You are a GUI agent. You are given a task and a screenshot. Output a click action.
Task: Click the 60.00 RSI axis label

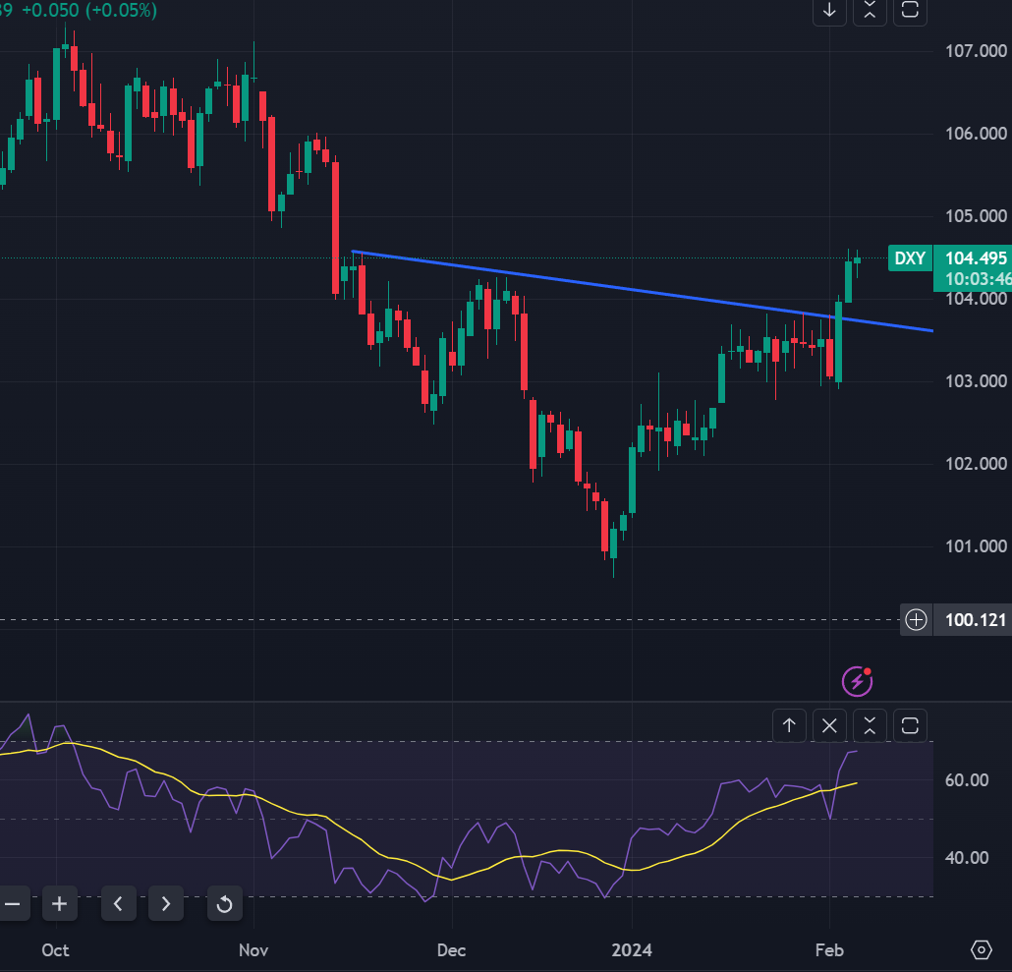click(x=966, y=780)
